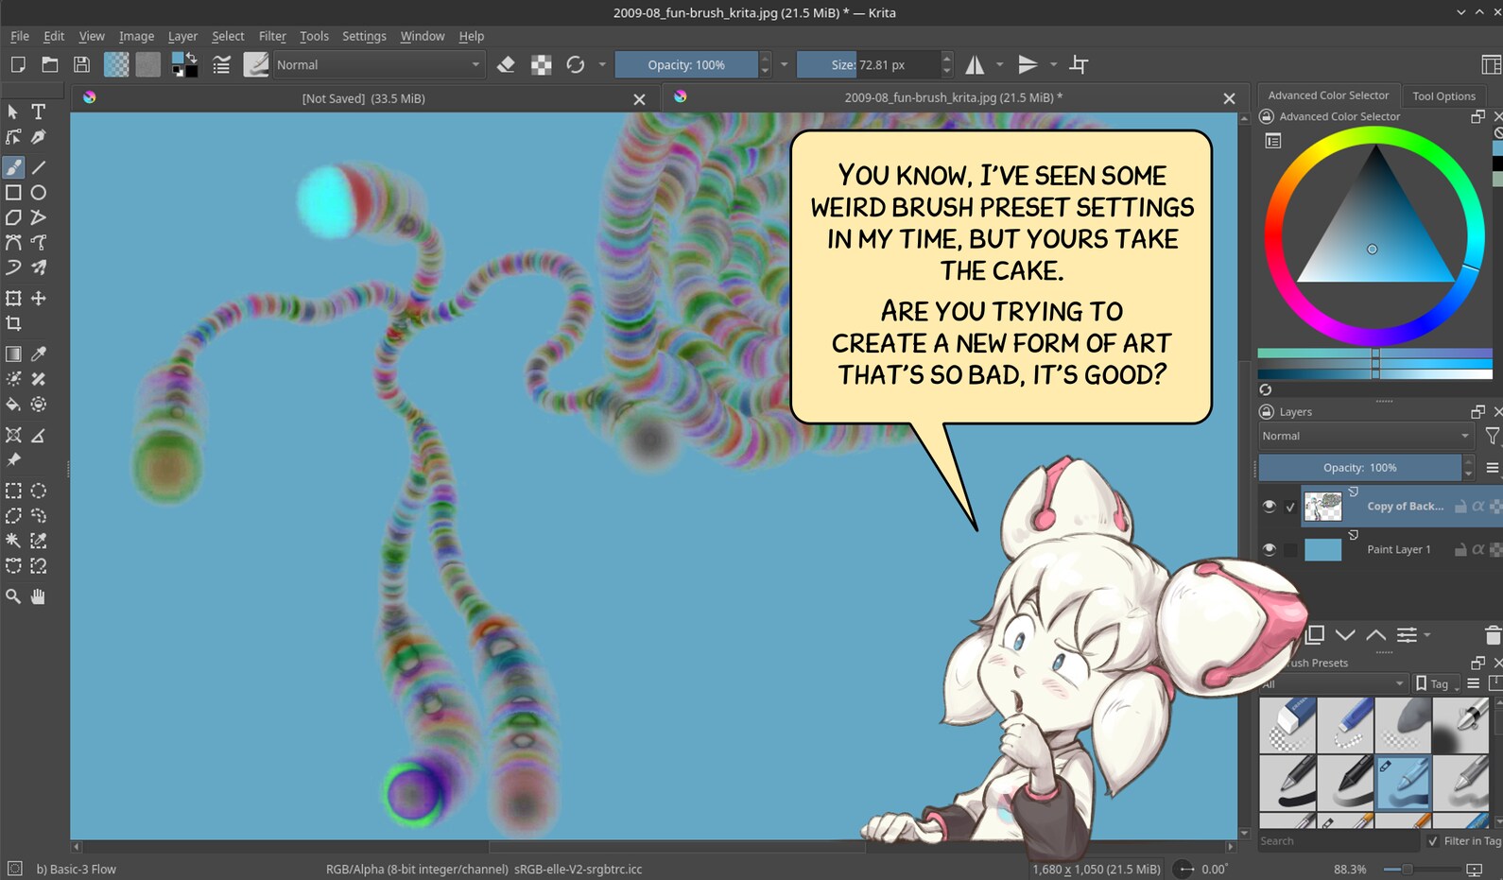Viewport: 1503px width, 880px height.
Task: Choose the Pan hand tool
Action: (39, 596)
